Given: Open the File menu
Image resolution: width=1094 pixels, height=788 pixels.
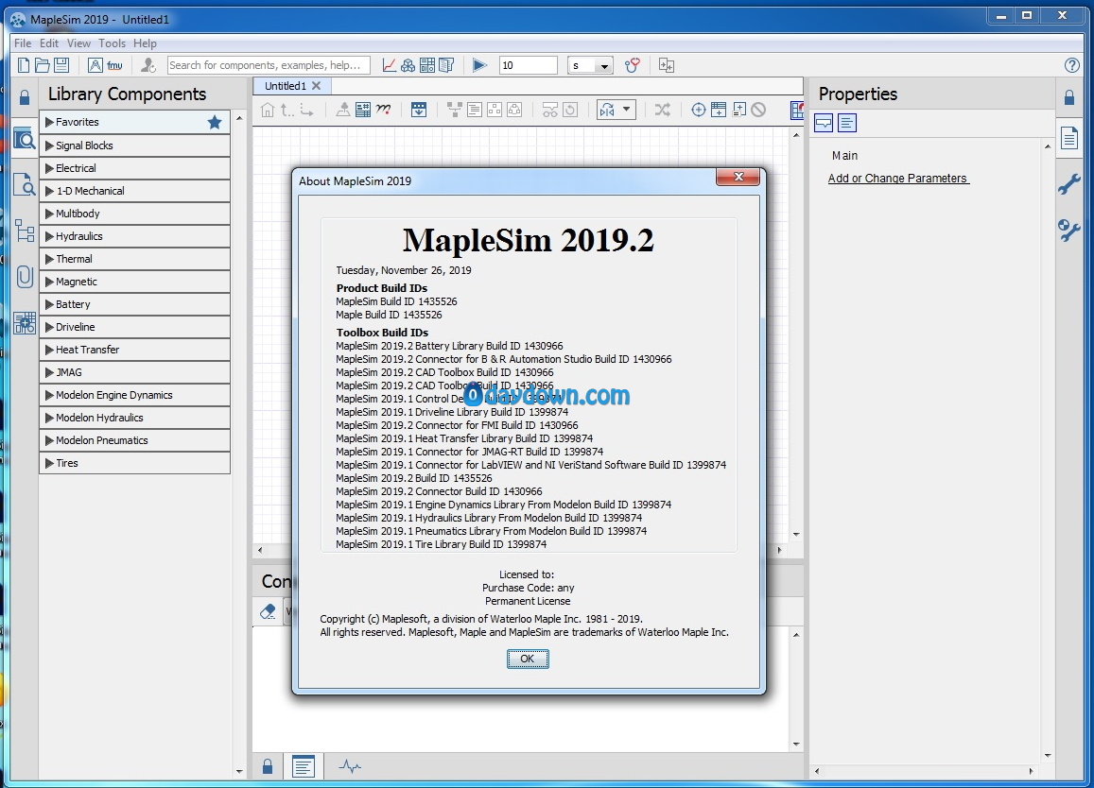Looking at the screenshot, I should (x=23, y=43).
